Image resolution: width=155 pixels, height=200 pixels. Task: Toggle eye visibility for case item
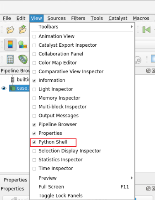(x=4, y=88)
